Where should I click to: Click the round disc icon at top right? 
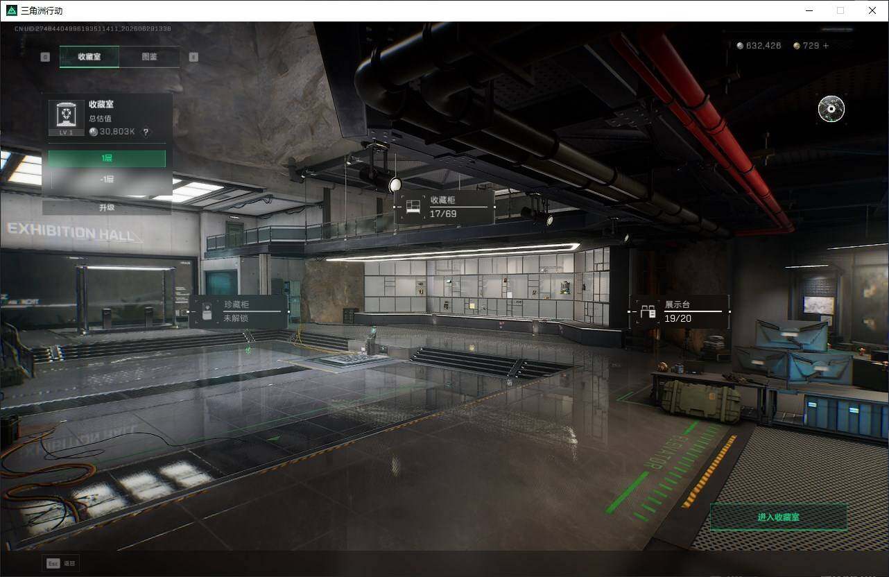(x=831, y=109)
